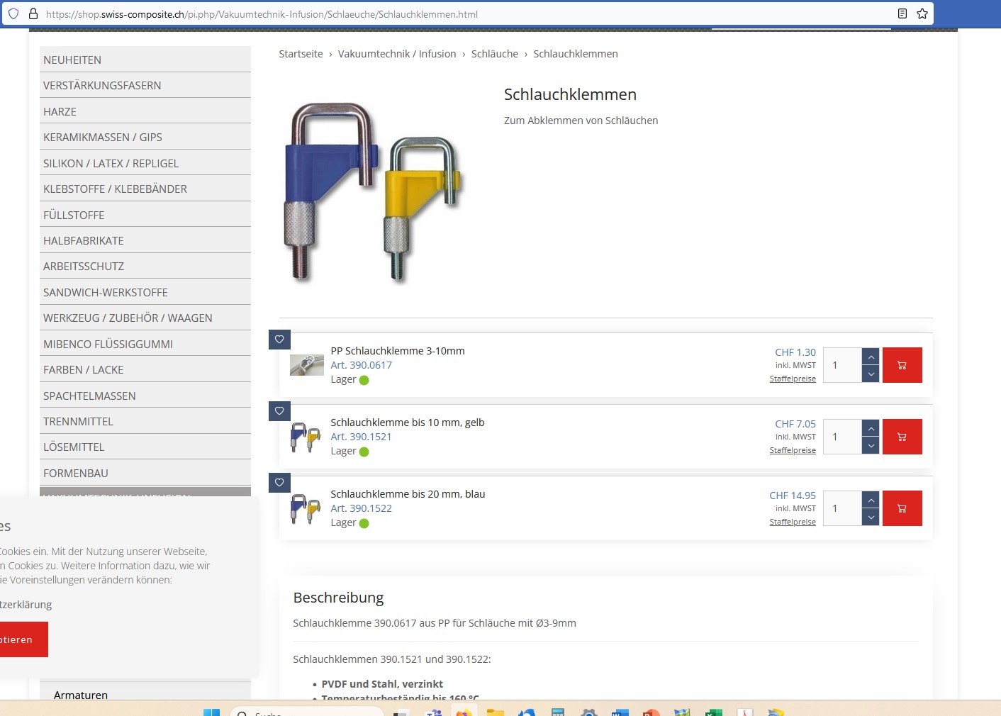1001x716 pixels.
Task: Click browser address bar URL
Action: pos(262,14)
